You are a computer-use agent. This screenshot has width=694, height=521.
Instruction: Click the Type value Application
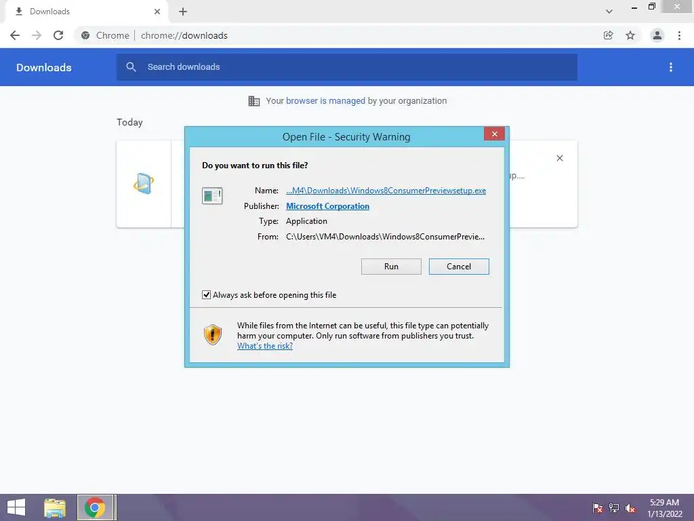tap(306, 221)
